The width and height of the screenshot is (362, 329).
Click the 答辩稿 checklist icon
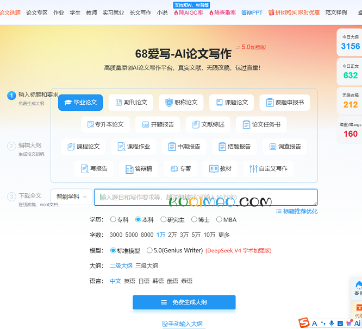click(x=129, y=169)
